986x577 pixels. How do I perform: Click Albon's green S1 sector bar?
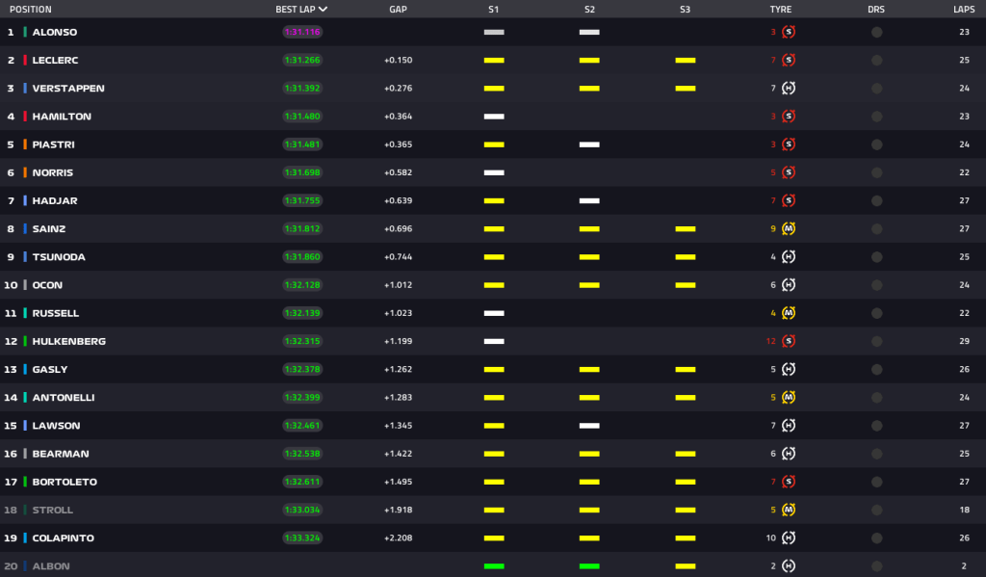click(494, 566)
